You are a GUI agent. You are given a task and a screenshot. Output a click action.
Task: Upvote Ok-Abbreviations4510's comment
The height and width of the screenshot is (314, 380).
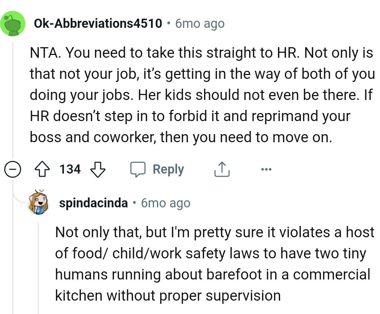point(42,169)
